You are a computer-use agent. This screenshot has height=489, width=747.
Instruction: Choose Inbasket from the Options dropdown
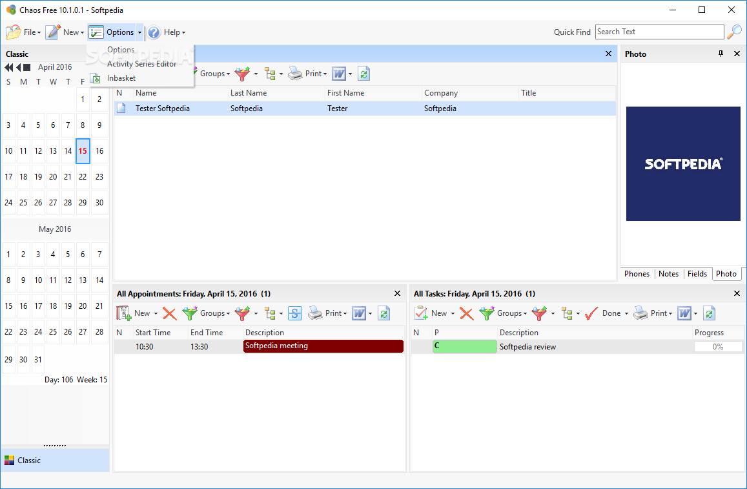[121, 78]
